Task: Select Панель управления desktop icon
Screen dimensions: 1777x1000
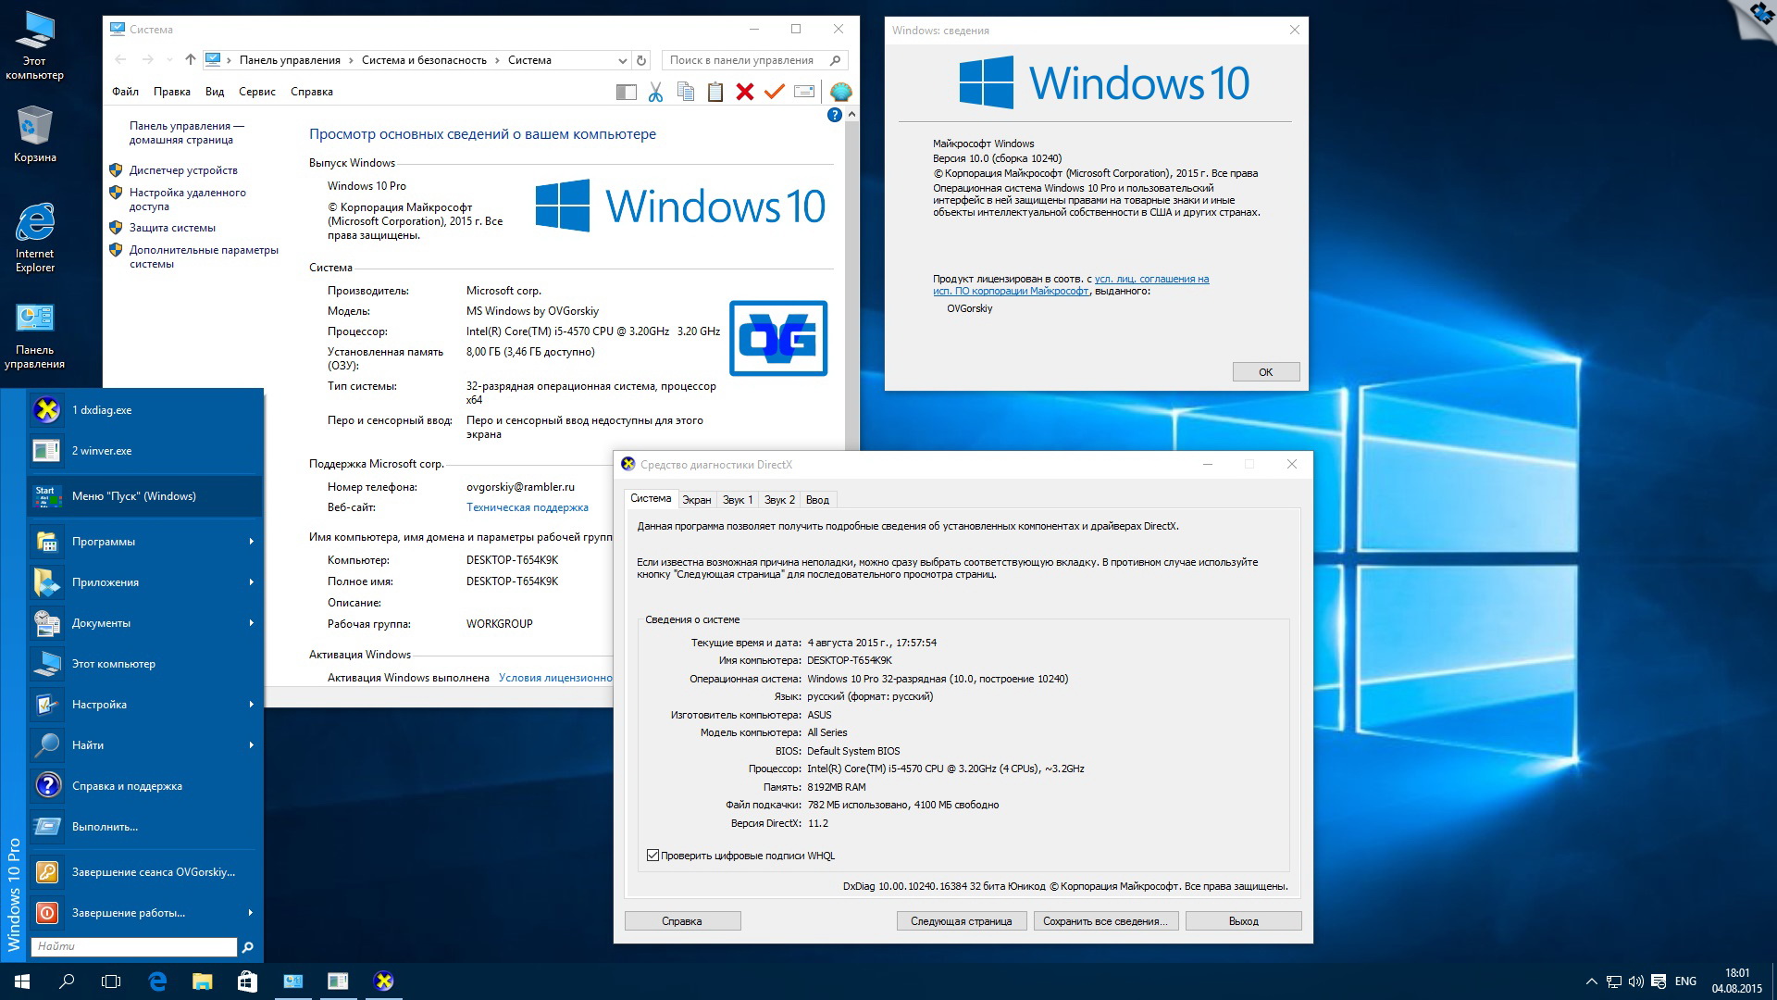Action: coord(35,336)
